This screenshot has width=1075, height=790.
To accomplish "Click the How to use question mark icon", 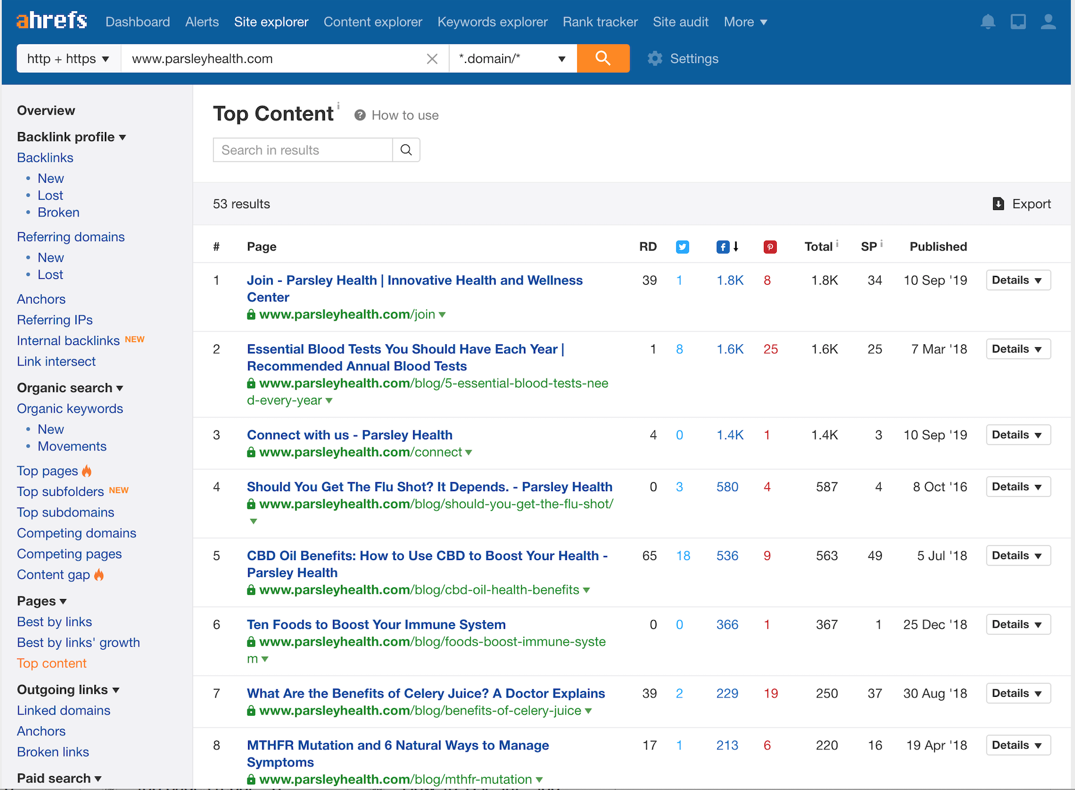I will point(360,115).
